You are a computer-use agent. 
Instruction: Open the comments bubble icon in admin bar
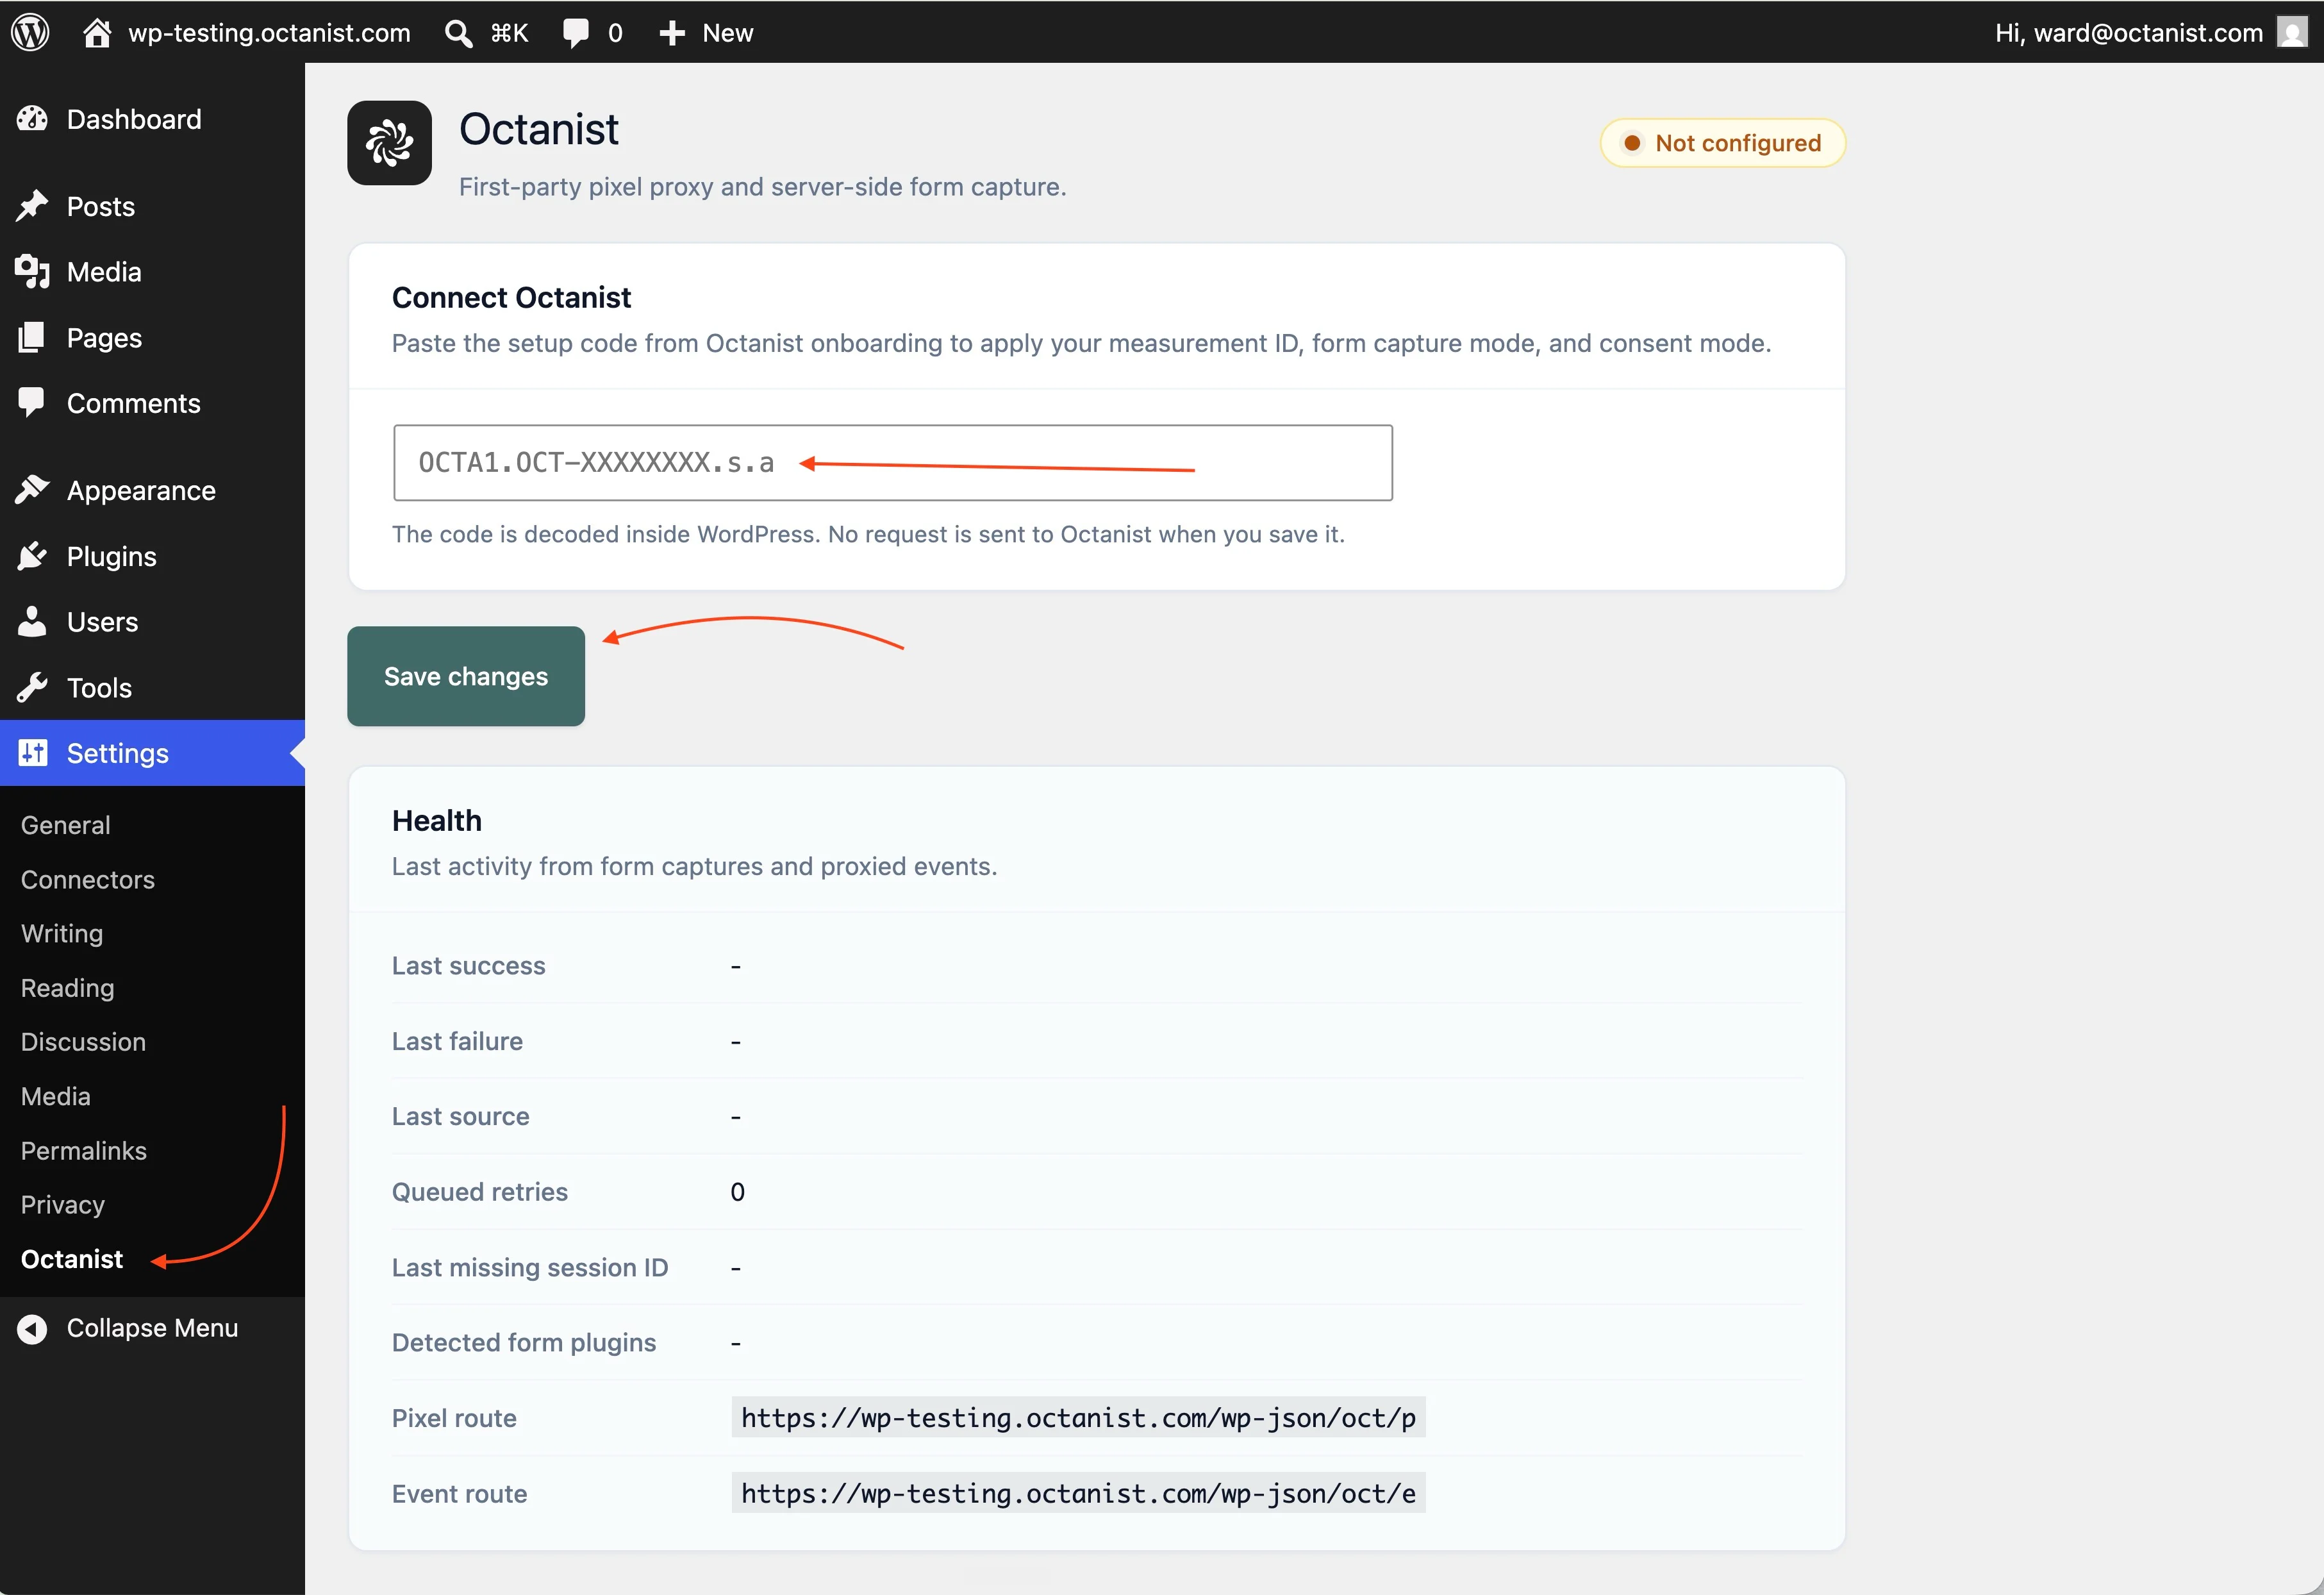pyautogui.click(x=576, y=33)
